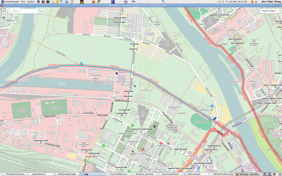Click the acorn icon in the top panel
This screenshot has height=176, width=282.
click(x=98, y=2)
